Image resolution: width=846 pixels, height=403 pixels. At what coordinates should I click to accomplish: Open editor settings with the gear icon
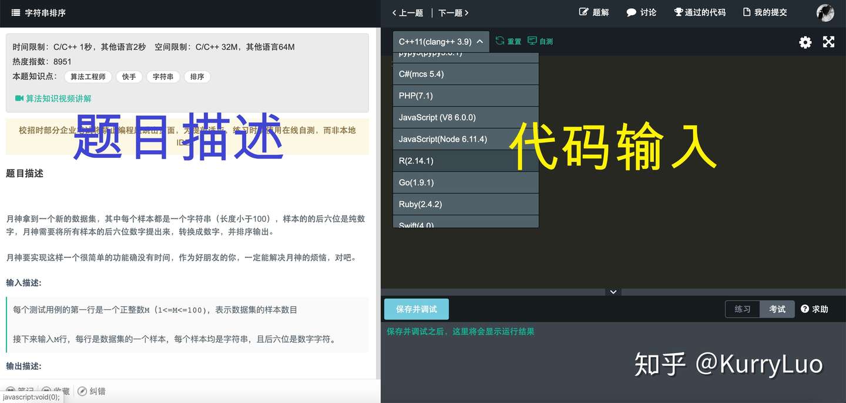point(805,42)
